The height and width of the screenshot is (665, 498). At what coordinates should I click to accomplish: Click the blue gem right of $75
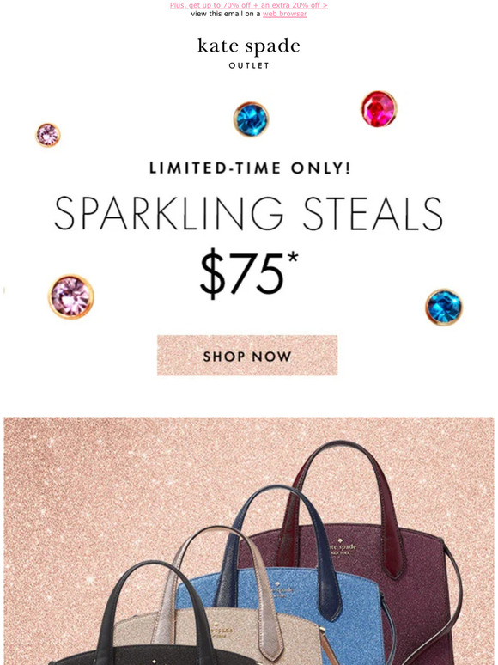tap(444, 307)
